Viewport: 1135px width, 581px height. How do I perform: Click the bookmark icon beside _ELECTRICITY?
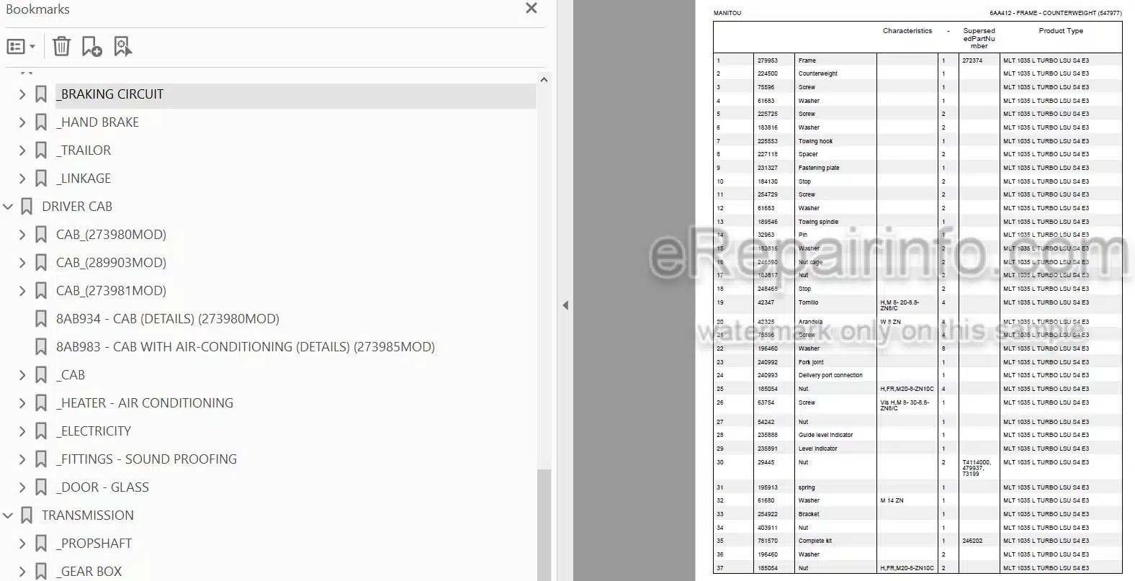tap(41, 431)
